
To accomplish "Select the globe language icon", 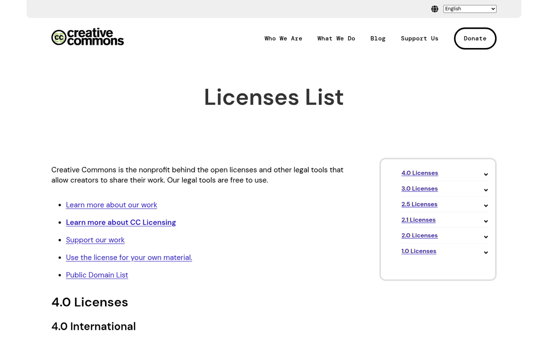I will coord(434,9).
